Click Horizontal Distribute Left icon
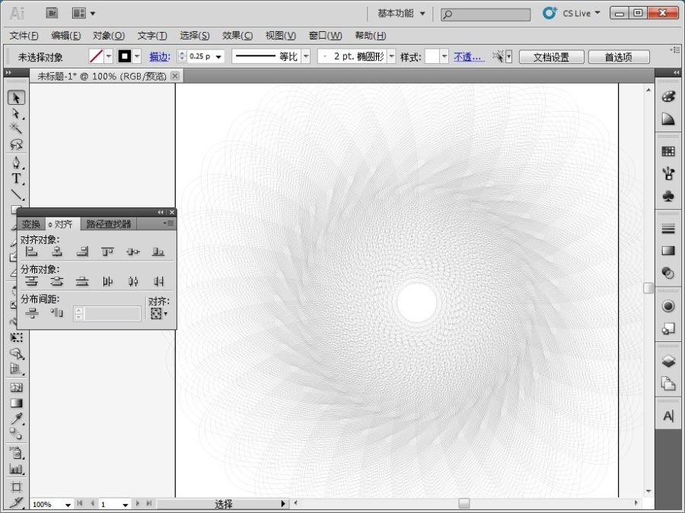Screen dimensions: 685x513 [x=107, y=281]
